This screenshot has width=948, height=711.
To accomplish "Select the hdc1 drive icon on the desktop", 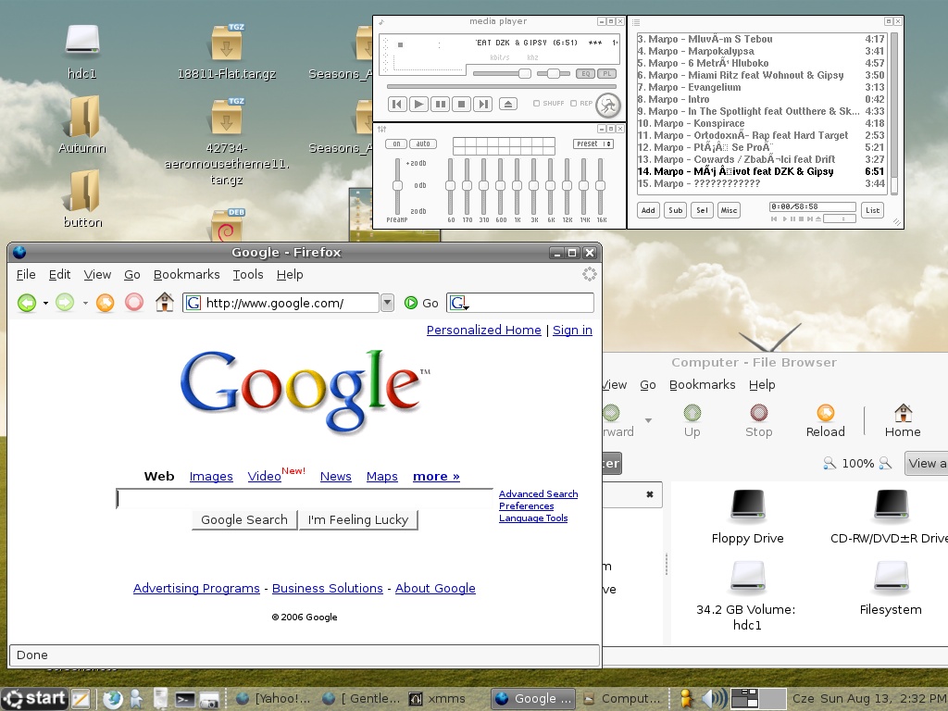I will point(82,40).
